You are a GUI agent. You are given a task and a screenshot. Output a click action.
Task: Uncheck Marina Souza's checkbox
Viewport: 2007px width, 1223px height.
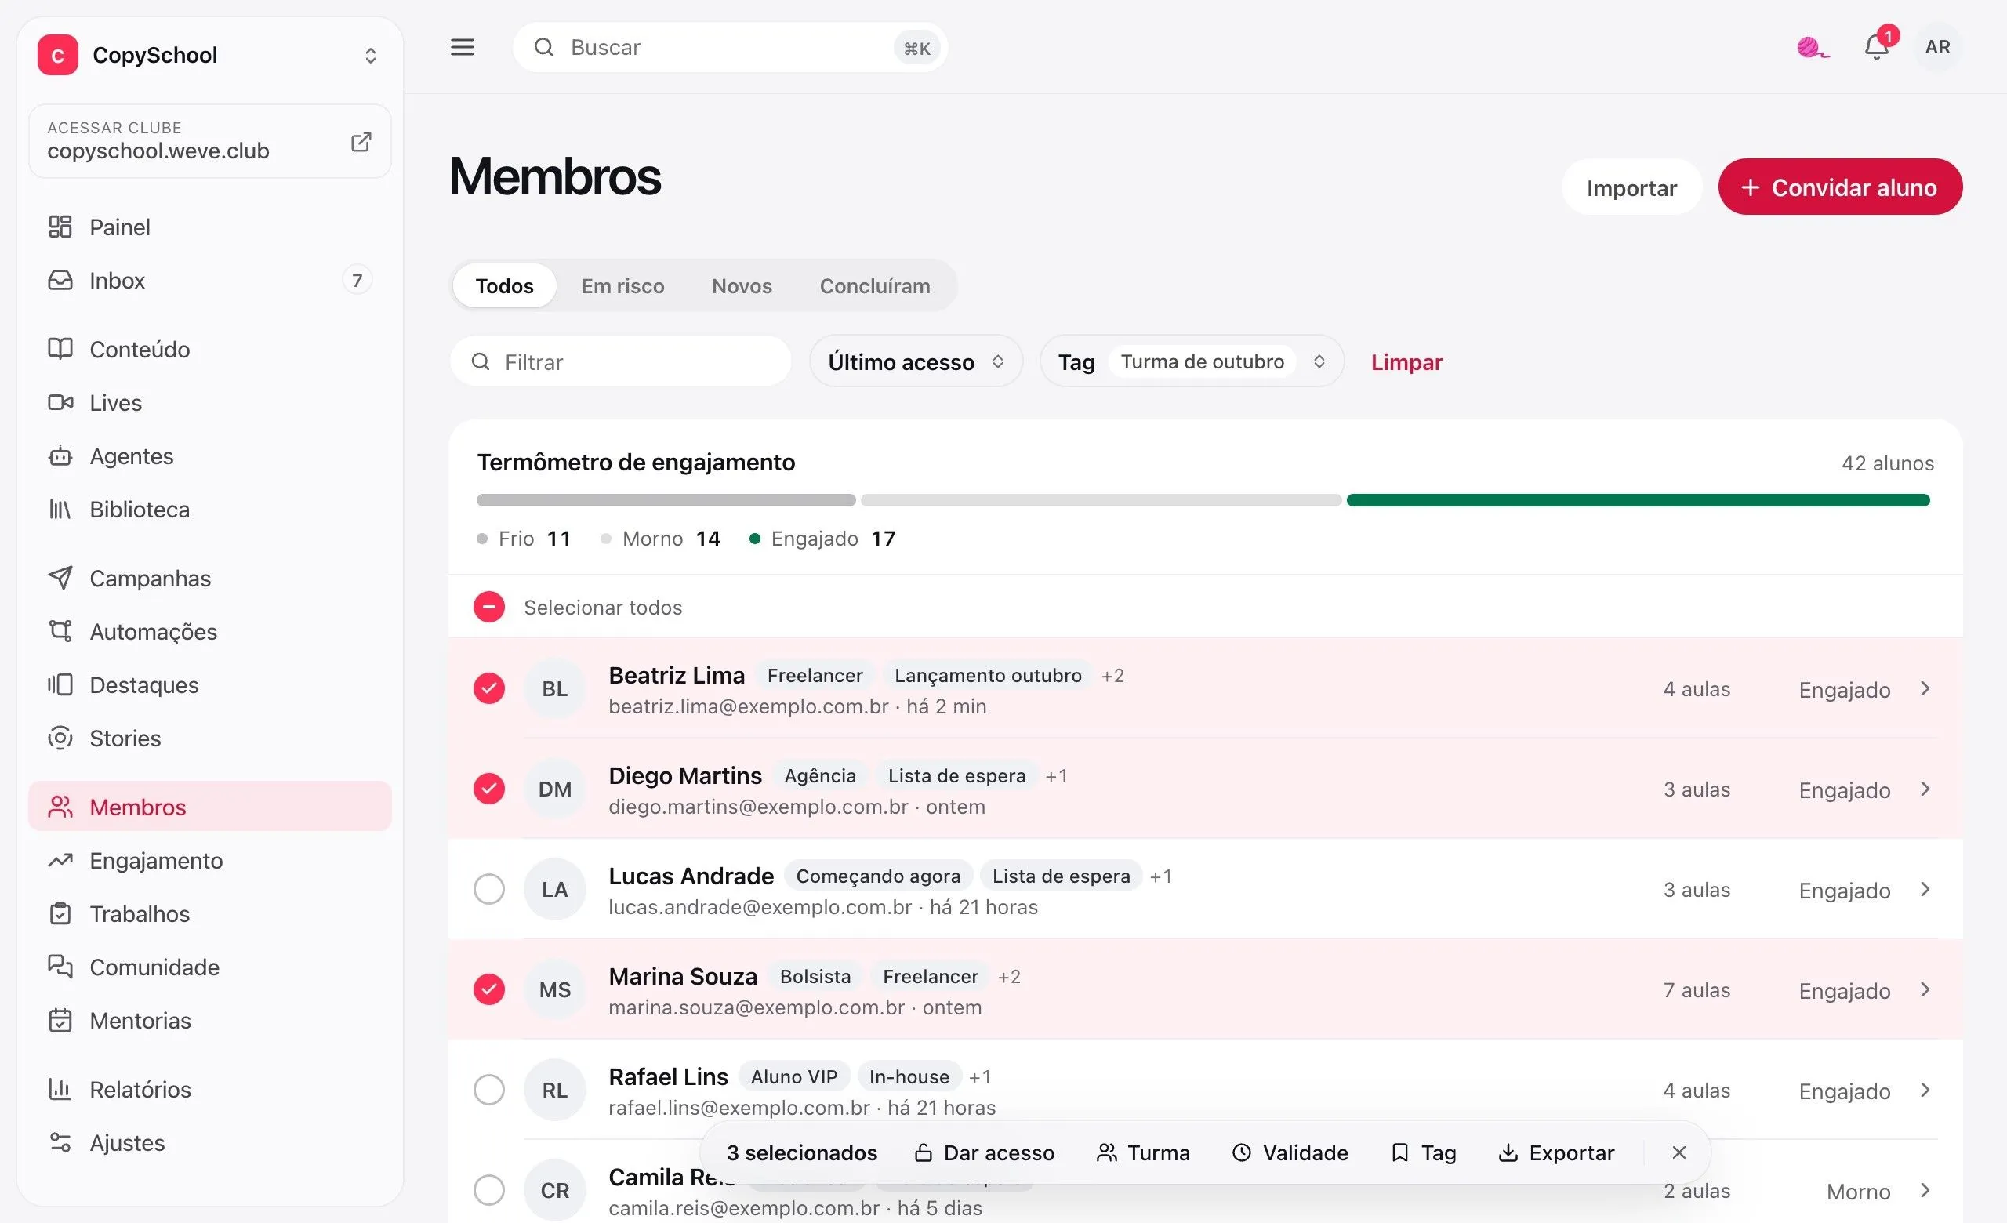click(488, 989)
